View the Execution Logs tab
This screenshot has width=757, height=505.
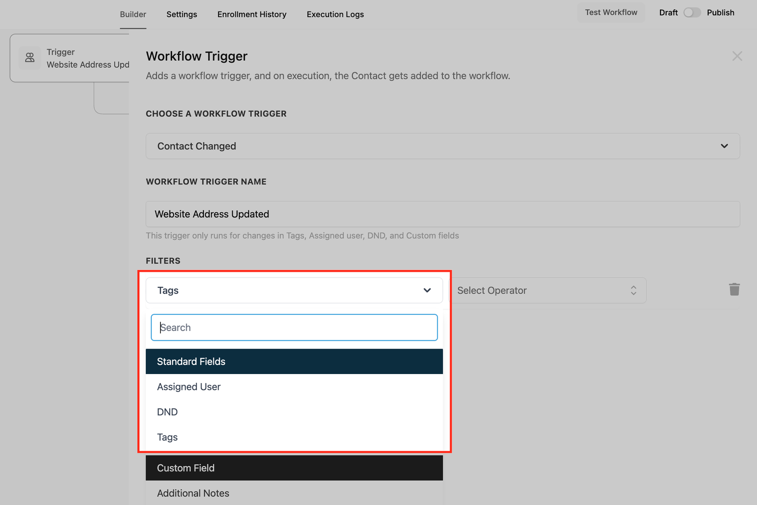(335, 14)
